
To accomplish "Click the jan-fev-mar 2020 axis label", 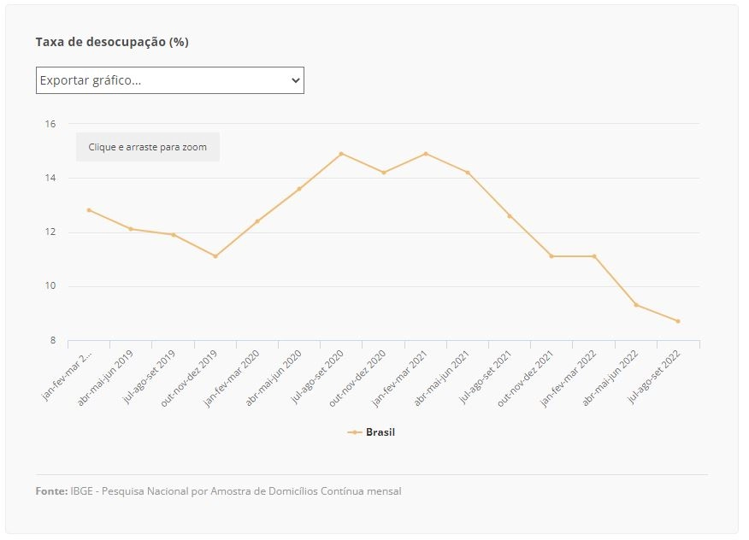I will pyautogui.click(x=232, y=379).
